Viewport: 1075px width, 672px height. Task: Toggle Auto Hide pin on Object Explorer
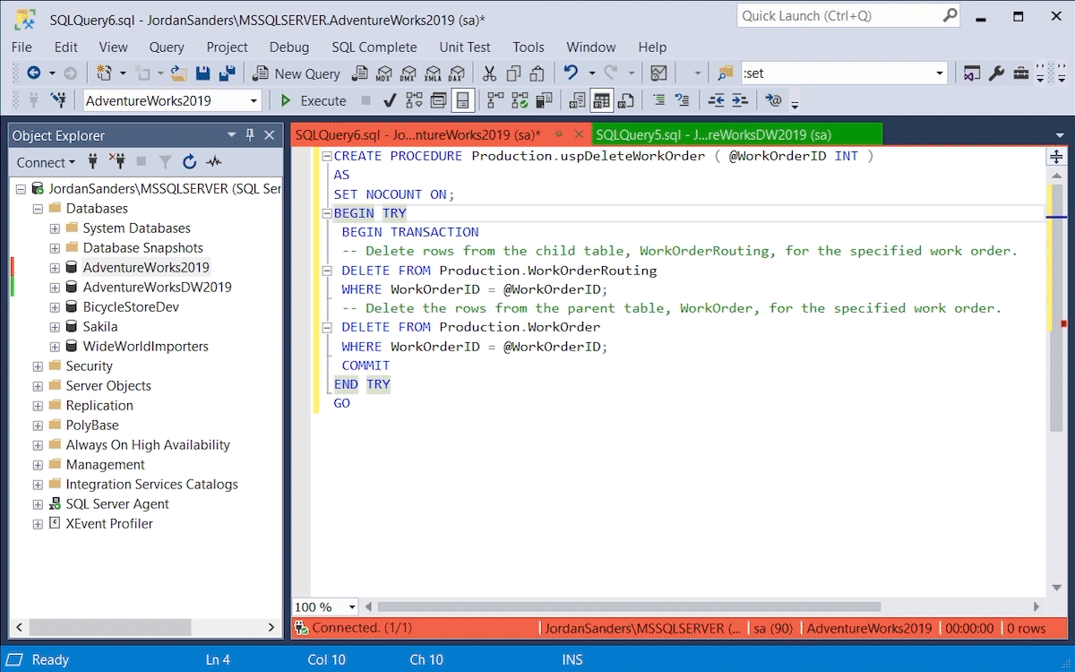click(250, 135)
